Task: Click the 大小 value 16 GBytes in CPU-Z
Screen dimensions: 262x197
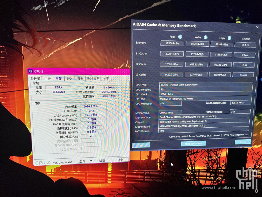Action: [x=59, y=92]
